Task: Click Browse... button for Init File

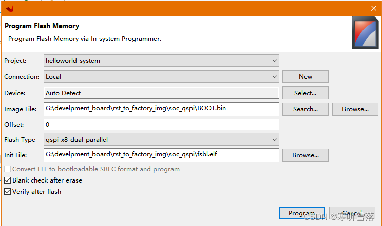Action: tap(305, 155)
